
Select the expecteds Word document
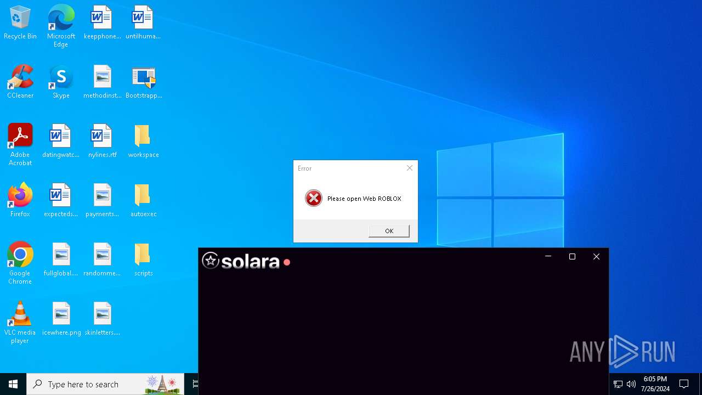(61, 201)
